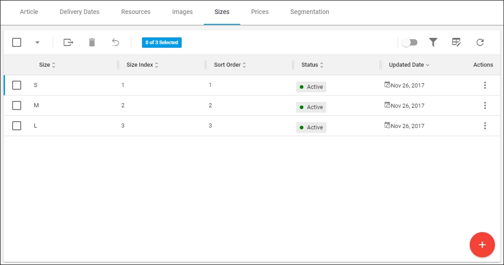Click the delete trash icon
The image size is (504, 265).
point(92,42)
